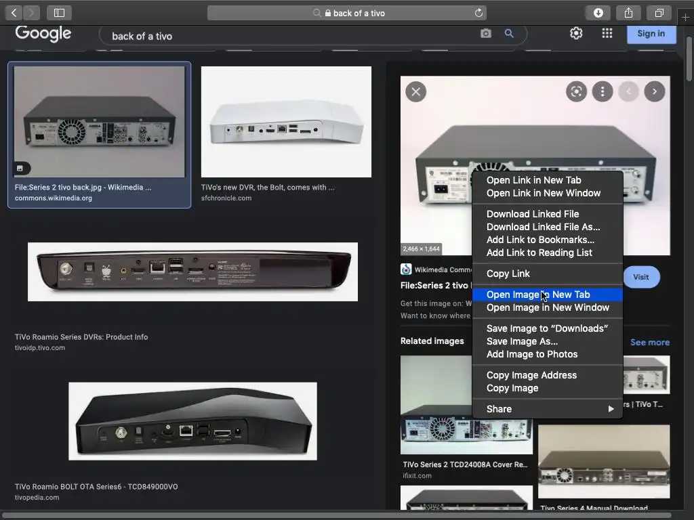Click the Google search magnifier icon
Image resolution: width=694 pixels, height=520 pixels.
[509, 33]
